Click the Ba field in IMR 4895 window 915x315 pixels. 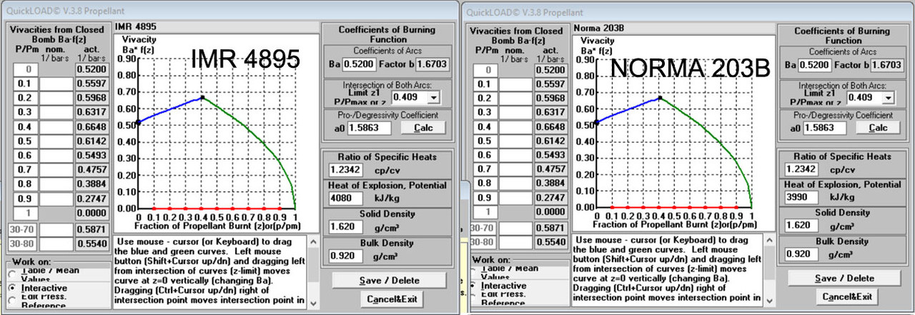coord(359,65)
